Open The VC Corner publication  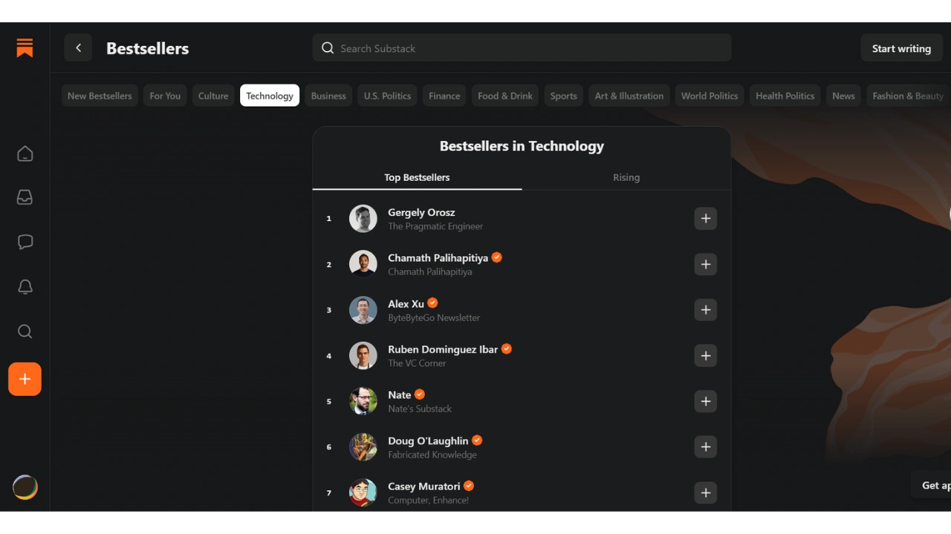pos(417,363)
